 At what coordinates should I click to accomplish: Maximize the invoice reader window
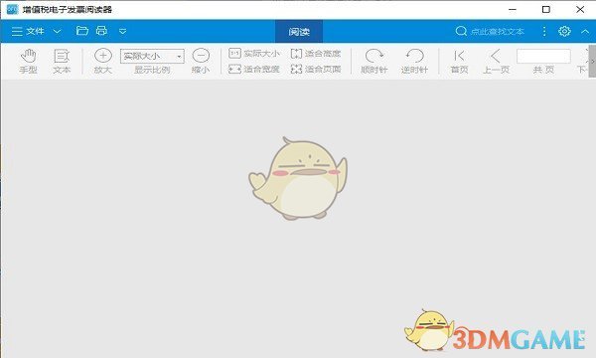pos(546,10)
